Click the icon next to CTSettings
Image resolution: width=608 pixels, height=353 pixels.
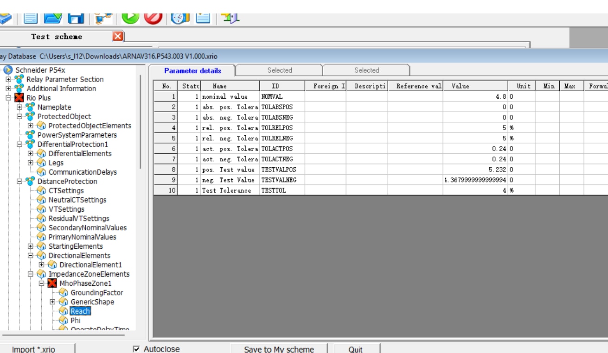41,190
